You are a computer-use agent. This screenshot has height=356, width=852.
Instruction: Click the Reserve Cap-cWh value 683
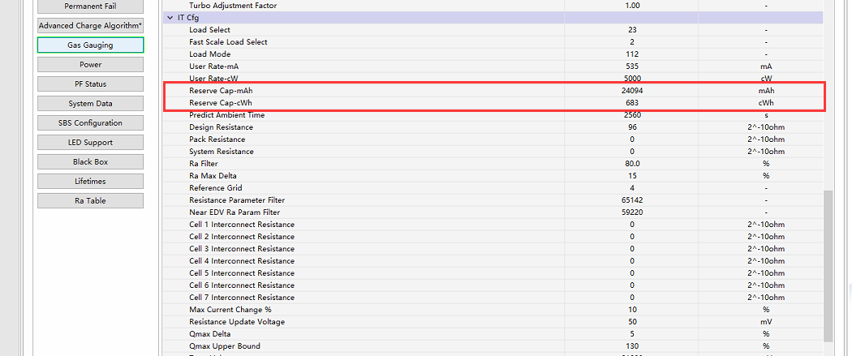[631, 102]
